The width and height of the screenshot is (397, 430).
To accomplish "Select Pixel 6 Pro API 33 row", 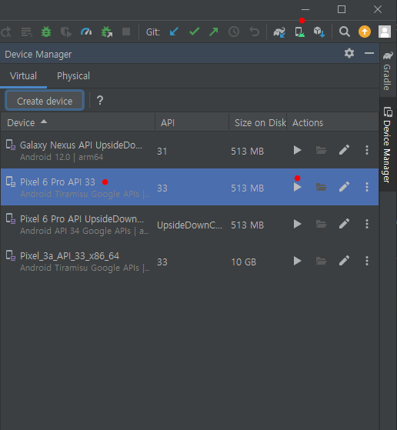I will (189, 187).
